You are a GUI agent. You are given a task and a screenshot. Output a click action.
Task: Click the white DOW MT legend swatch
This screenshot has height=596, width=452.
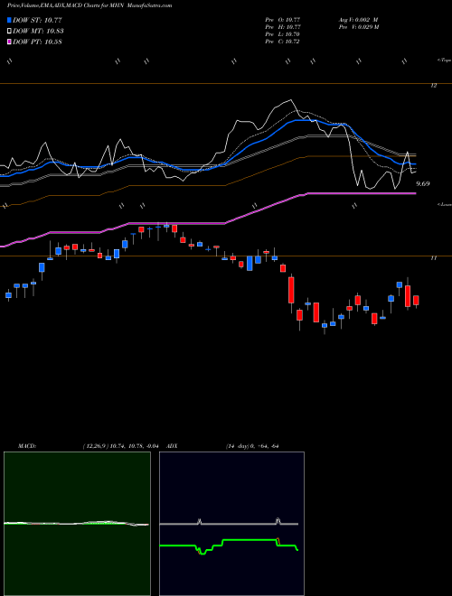point(9,32)
